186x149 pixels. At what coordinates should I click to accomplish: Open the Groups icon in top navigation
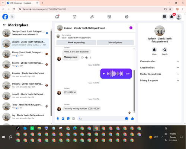coord(126,17)
